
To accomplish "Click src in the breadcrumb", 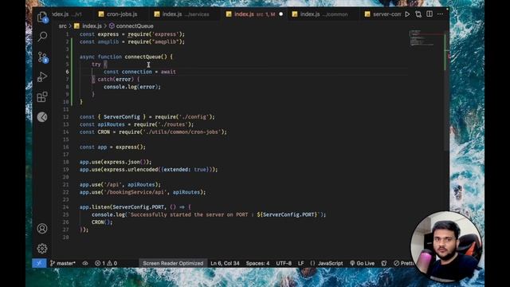I will (62, 26).
